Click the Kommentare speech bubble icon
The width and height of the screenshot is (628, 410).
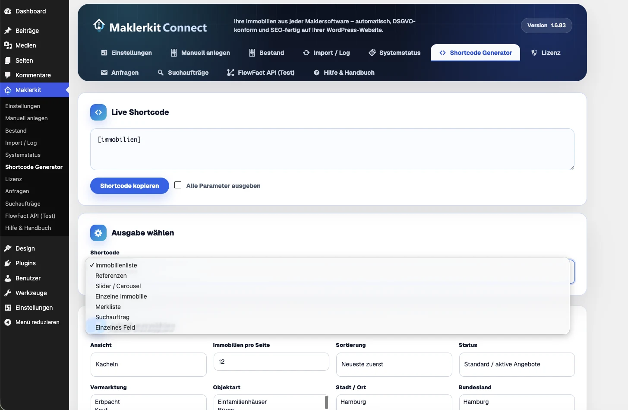coord(8,75)
